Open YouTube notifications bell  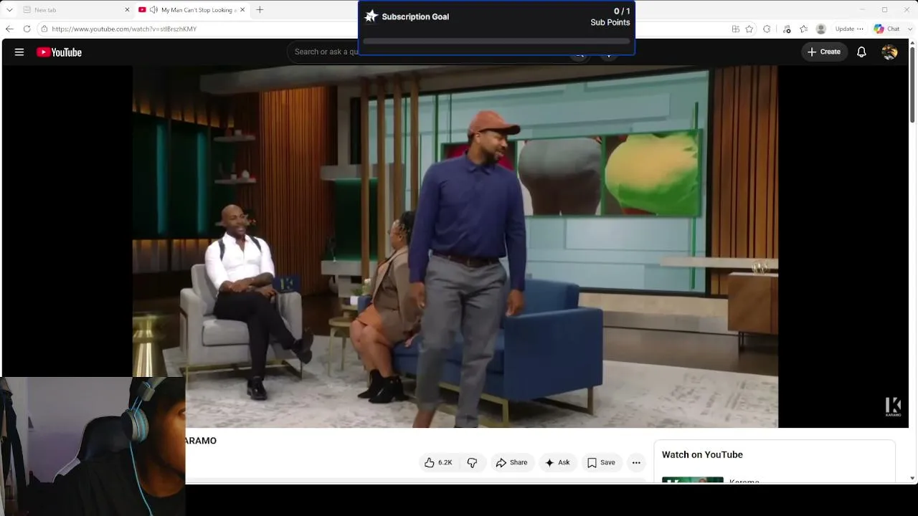pos(861,52)
